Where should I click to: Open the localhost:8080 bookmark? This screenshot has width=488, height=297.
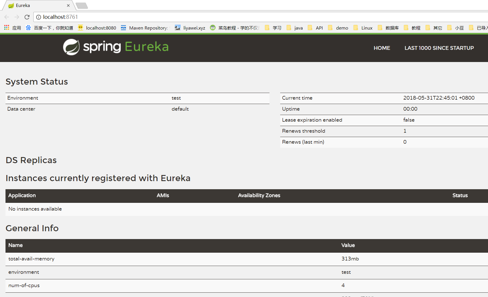click(x=97, y=28)
